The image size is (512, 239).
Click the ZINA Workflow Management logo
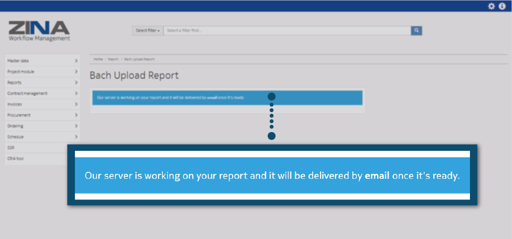point(39,31)
